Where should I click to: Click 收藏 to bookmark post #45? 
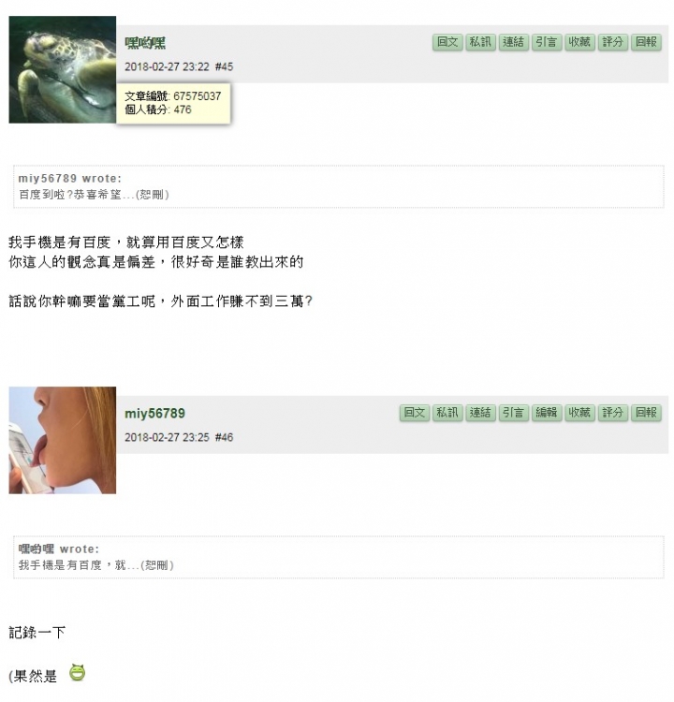(580, 42)
